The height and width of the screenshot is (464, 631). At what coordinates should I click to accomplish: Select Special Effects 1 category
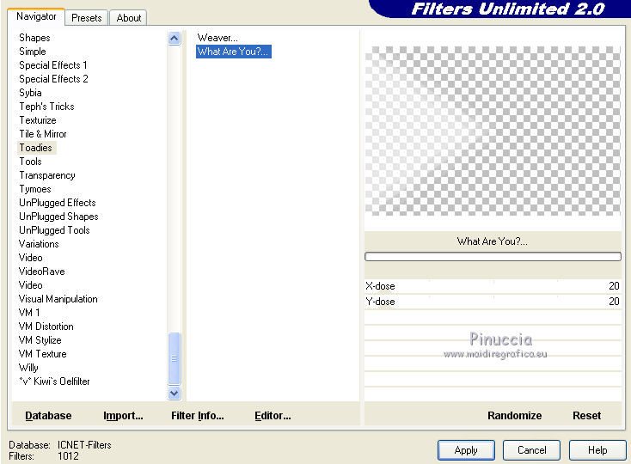(x=52, y=65)
